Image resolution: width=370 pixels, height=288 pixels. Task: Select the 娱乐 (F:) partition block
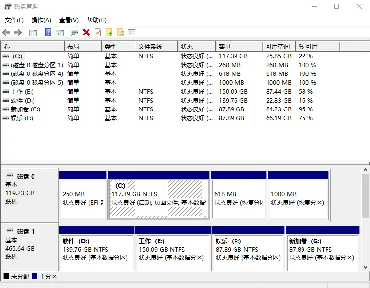coord(248,249)
